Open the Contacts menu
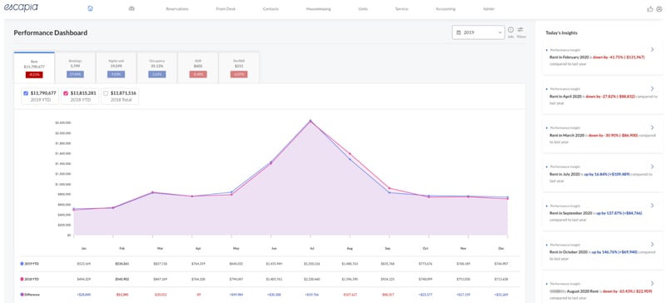This screenshot has width=666, height=303. pos(271,9)
